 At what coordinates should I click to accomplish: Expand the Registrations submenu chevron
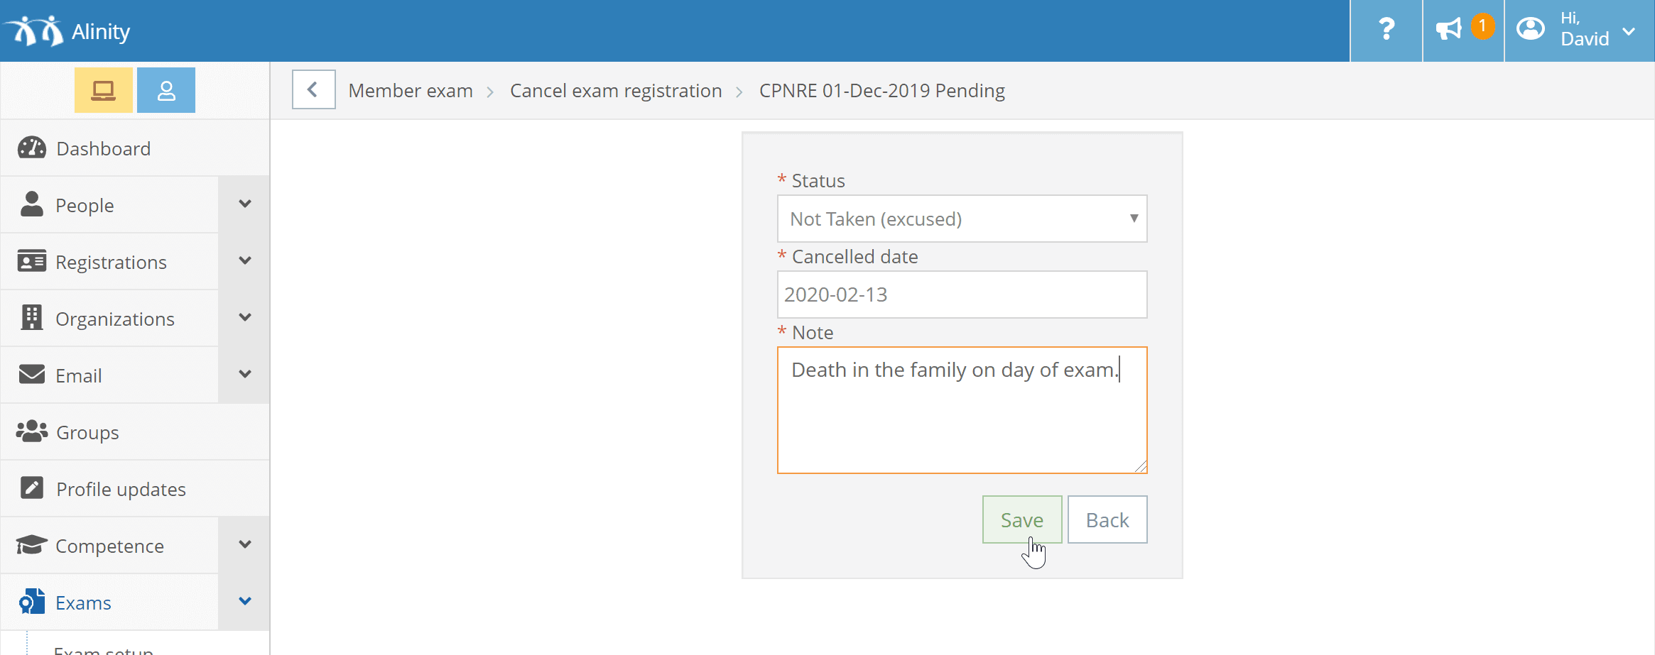(244, 261)
